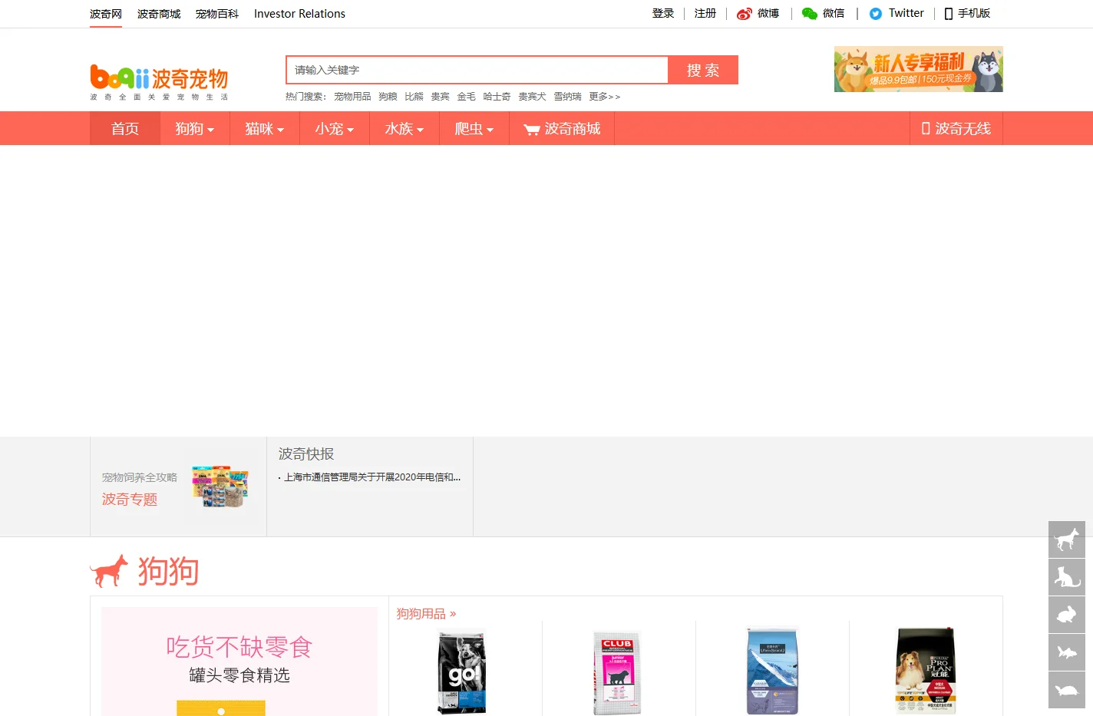1093x716 pixels.
Task: Jump to cat section via sidebar cat icon
Action: pyautogui.click(x=1067, y=577)
